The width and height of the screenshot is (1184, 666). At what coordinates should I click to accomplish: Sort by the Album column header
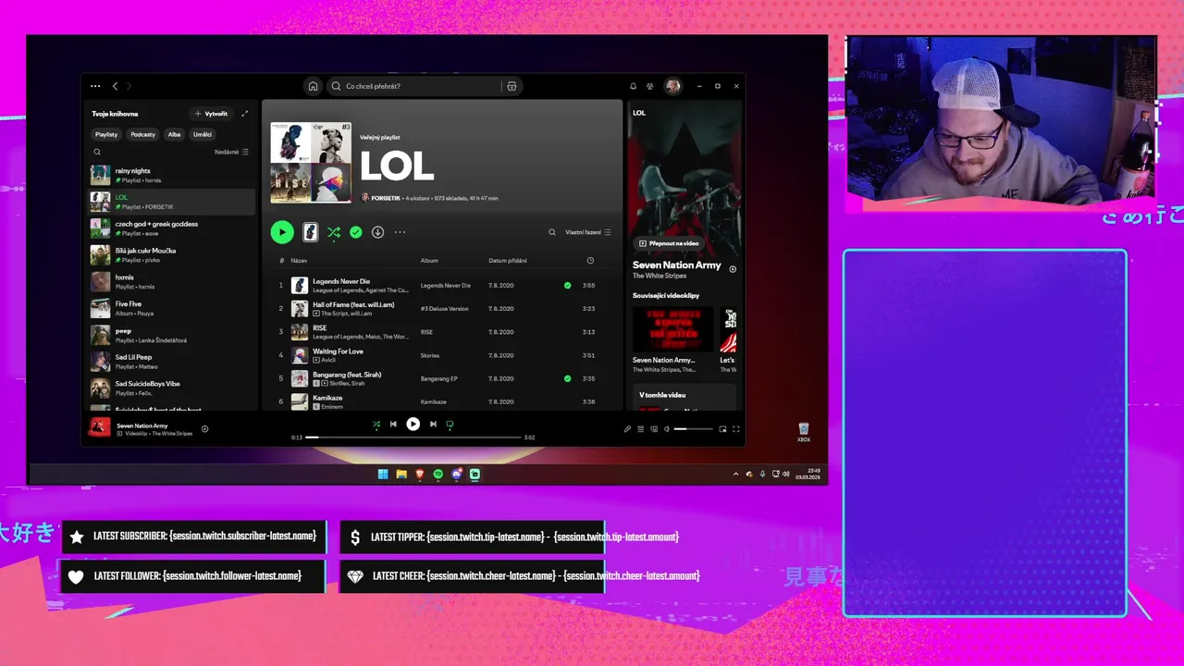(429, 261)
